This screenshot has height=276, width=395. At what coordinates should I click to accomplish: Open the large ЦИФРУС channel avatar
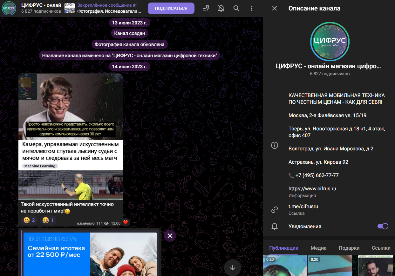pos(330,41)
